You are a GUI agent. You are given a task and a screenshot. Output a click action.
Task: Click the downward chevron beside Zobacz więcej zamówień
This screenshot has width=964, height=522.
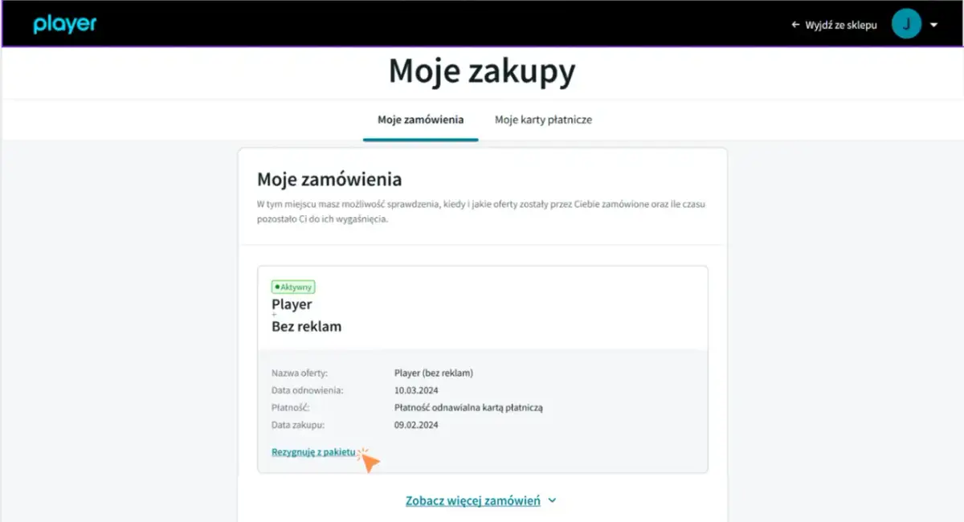point(551,500)
